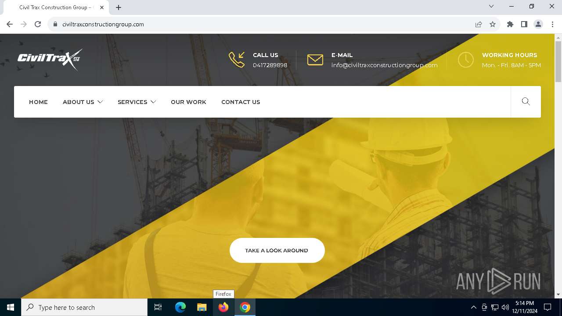Toggle the browser side panel
The width and height of the screenshot is (562, 316).
[x=524, y=24]
